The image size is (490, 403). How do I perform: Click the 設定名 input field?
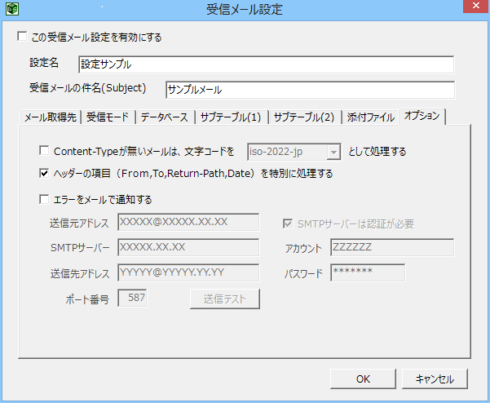pyautogui.click(x=267, y=64)
